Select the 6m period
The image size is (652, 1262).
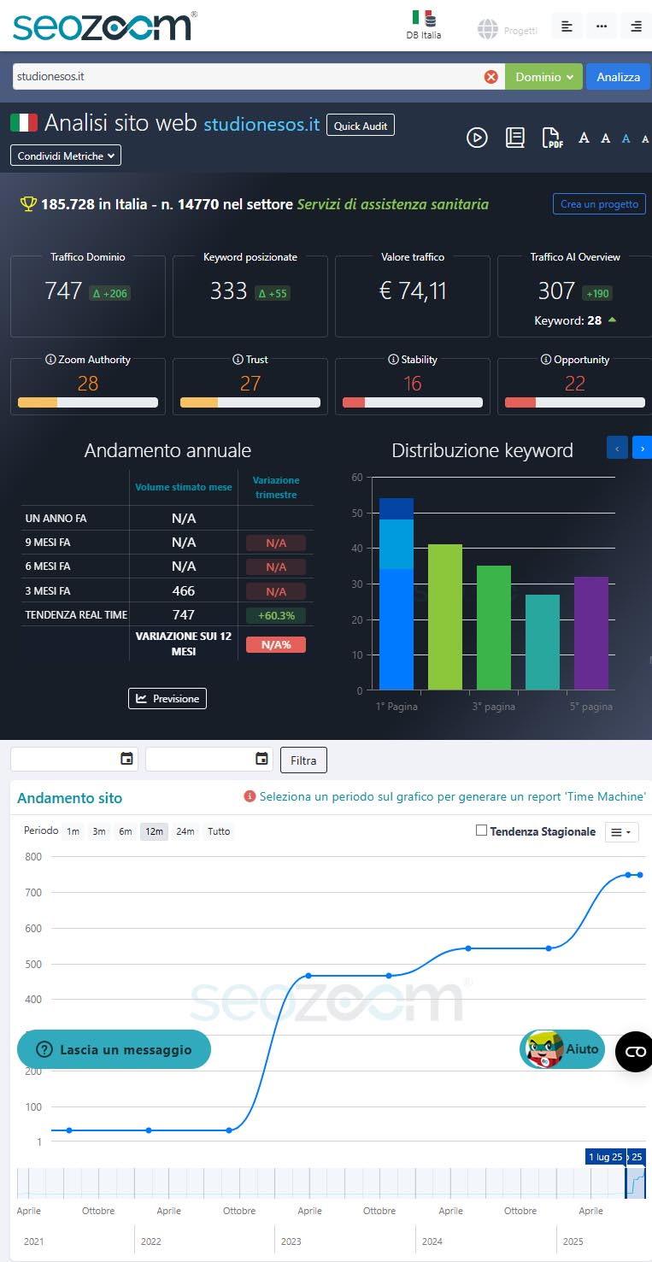click(126, 831)
